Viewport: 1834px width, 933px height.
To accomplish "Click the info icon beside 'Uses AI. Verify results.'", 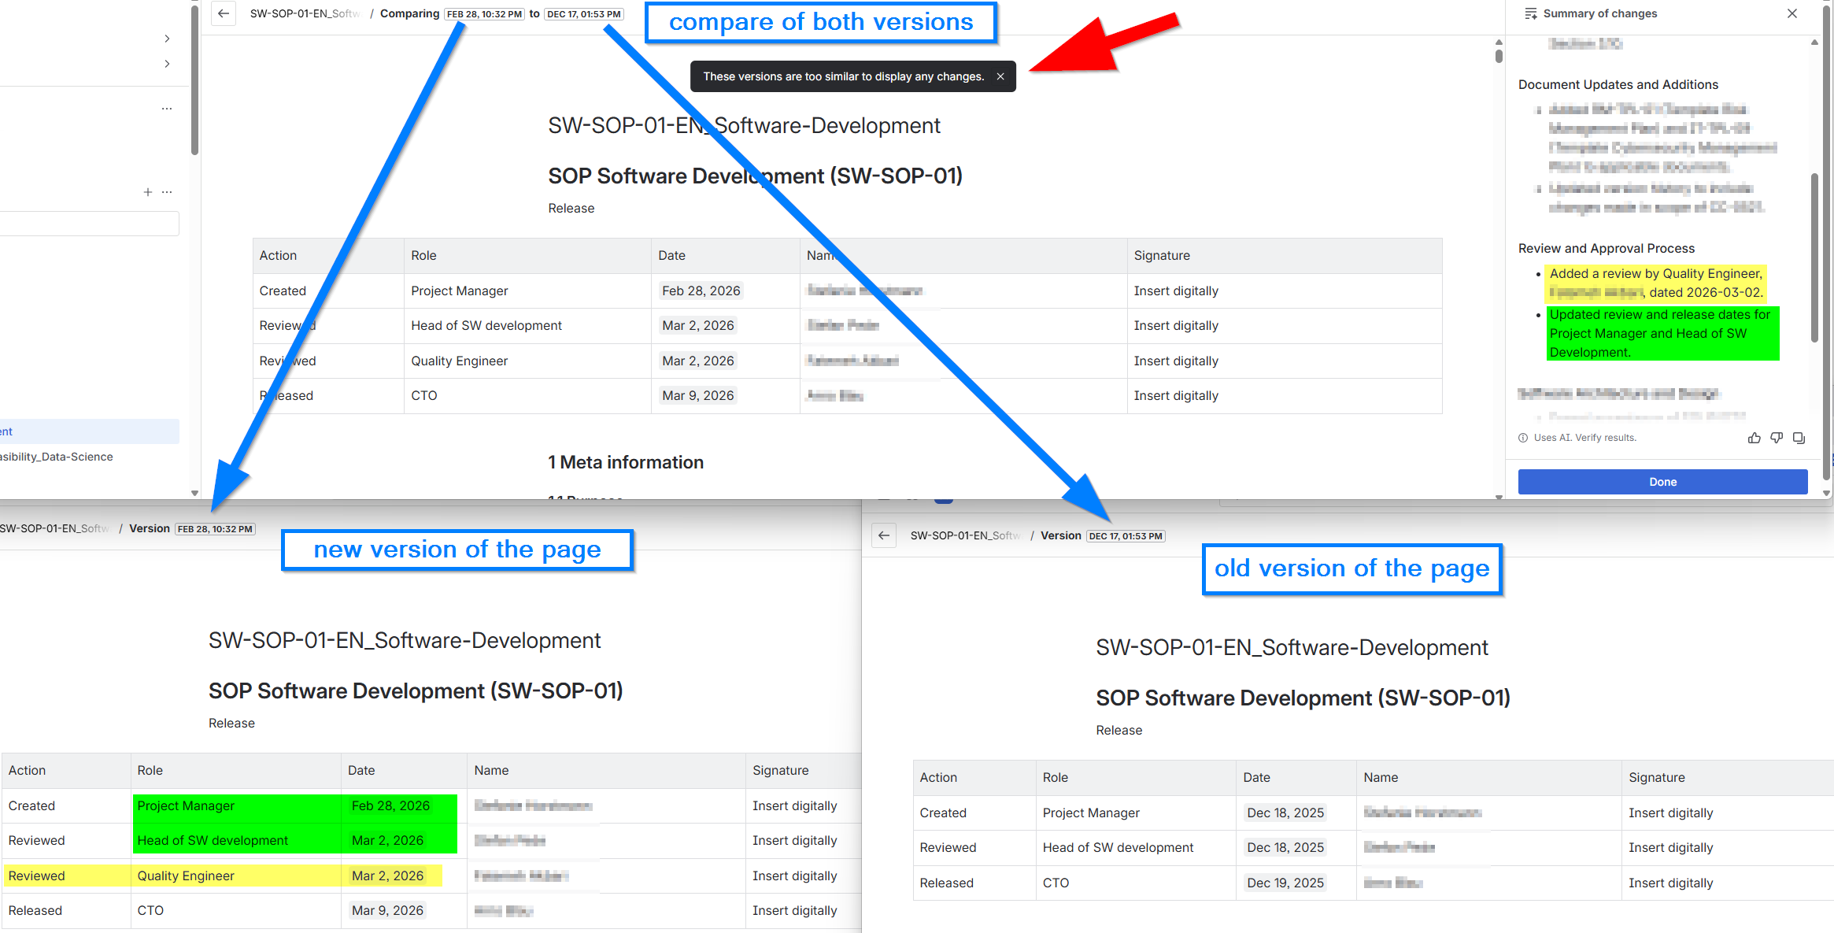I will tap(1523, 438).
